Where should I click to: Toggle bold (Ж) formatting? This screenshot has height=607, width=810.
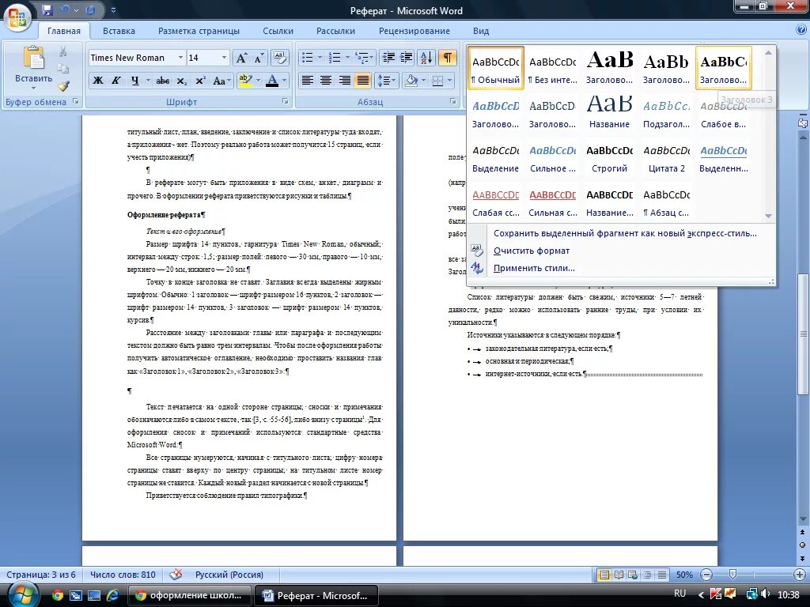pos(97,81)
